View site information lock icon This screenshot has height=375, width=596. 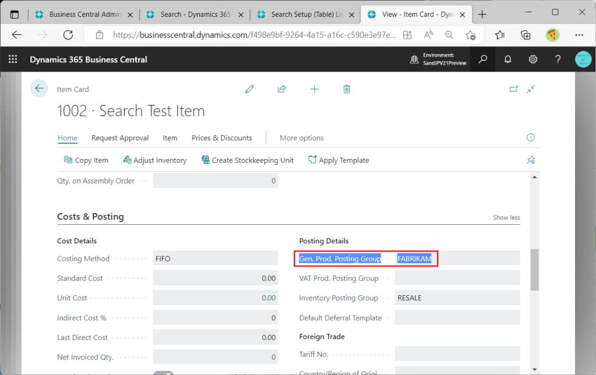[100, 35]
